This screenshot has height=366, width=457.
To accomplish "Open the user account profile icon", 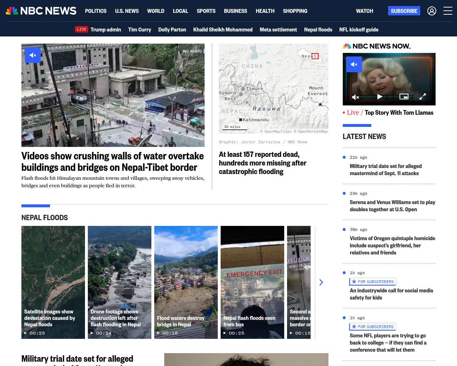I will 432,11.
